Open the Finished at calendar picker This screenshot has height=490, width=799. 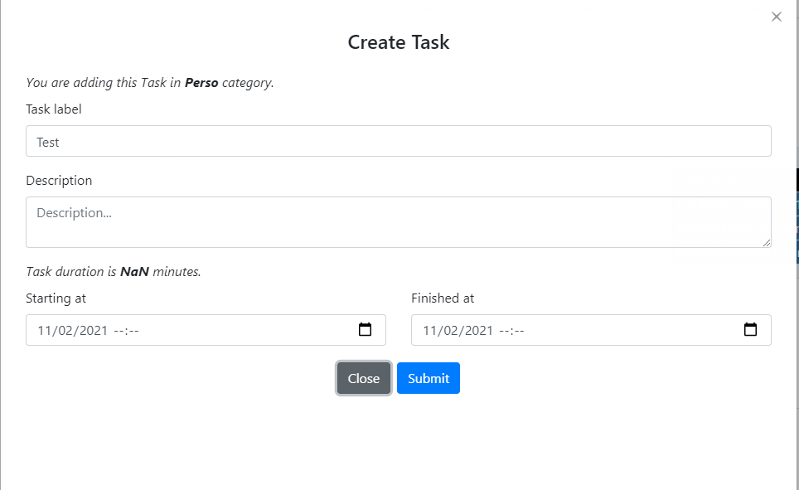coord(750,330)
